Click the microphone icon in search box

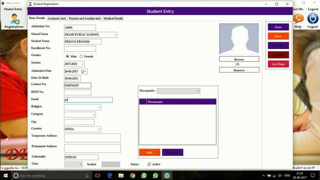pyautogui.click(x=87, y=175)
